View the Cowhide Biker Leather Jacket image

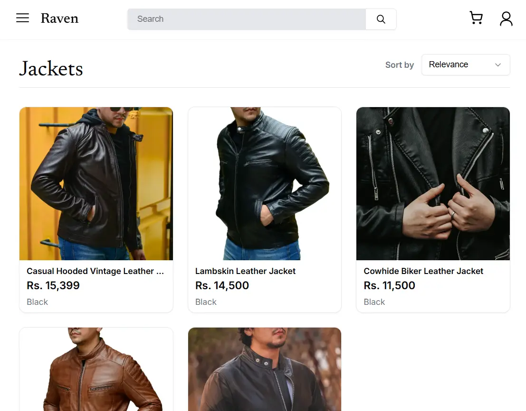[433, 183]
